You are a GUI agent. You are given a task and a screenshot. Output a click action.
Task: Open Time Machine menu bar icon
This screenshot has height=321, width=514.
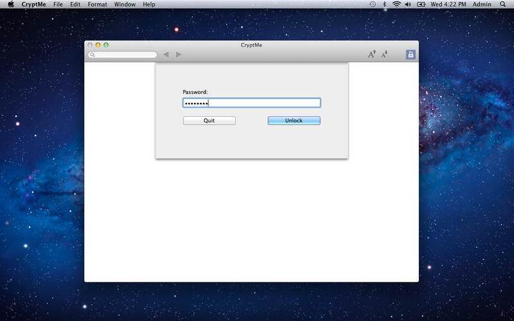click(373, 4)
